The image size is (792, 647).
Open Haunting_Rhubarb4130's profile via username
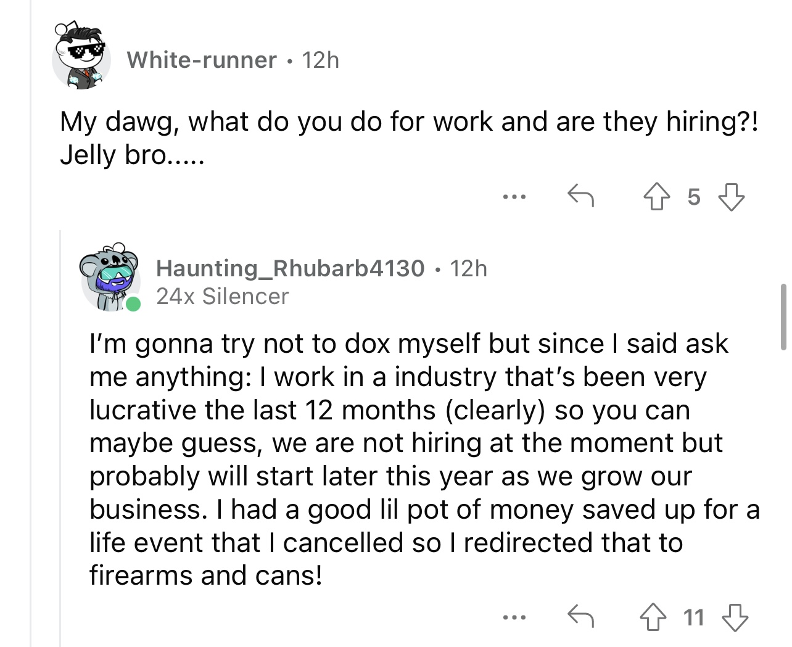pos(291,268)
